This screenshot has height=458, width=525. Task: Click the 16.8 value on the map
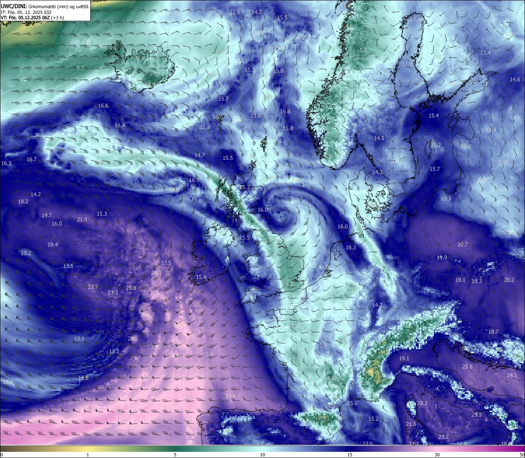point(285,112)
